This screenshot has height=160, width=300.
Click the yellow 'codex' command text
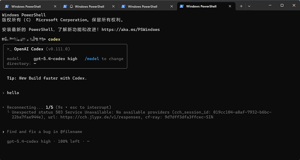pyautogui.click(x=54, y=40)
